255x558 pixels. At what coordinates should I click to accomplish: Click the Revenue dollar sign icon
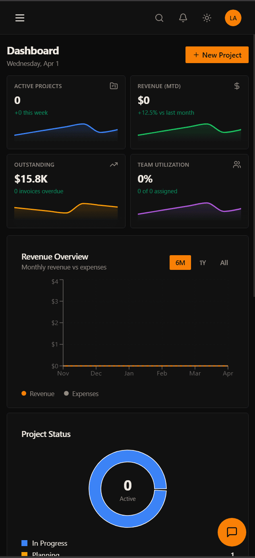tap(237, 86)
